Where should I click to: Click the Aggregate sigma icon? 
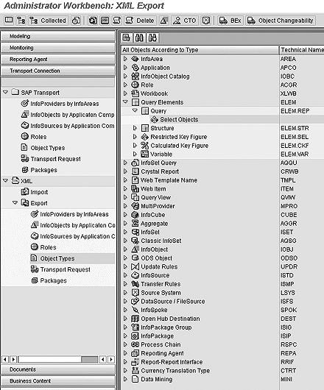point(135,224)
